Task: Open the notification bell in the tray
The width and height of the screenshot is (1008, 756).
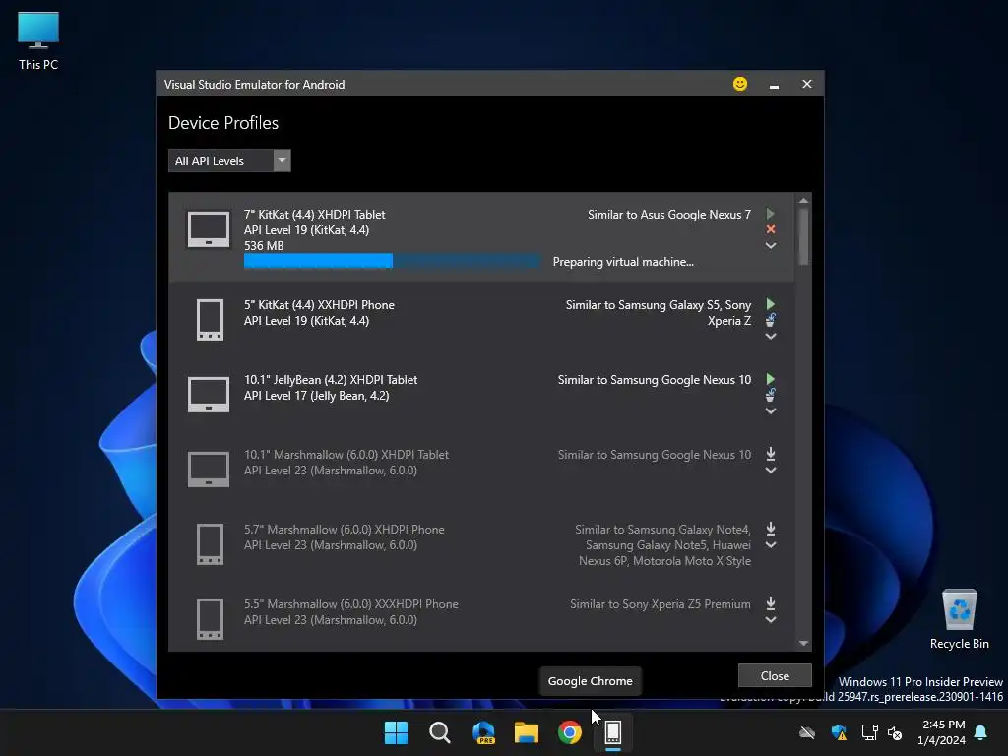Action: [x=981, y=732]
